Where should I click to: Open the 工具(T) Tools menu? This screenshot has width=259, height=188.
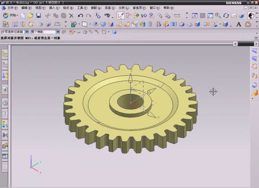(x=82, y=8)
